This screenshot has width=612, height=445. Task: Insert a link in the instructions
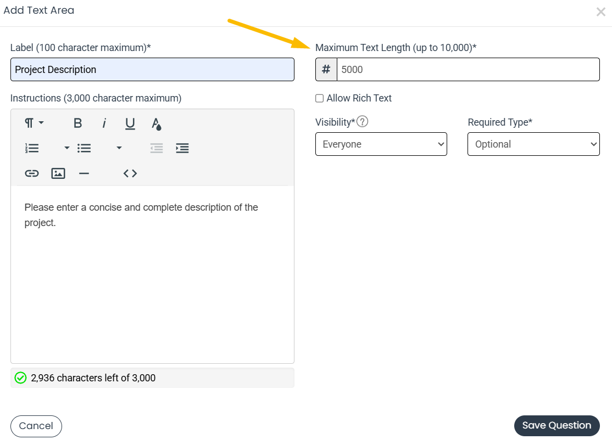click(x=32, y=173)
